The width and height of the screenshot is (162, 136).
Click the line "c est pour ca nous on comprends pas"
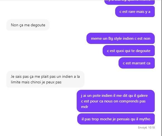pos(113,101)
